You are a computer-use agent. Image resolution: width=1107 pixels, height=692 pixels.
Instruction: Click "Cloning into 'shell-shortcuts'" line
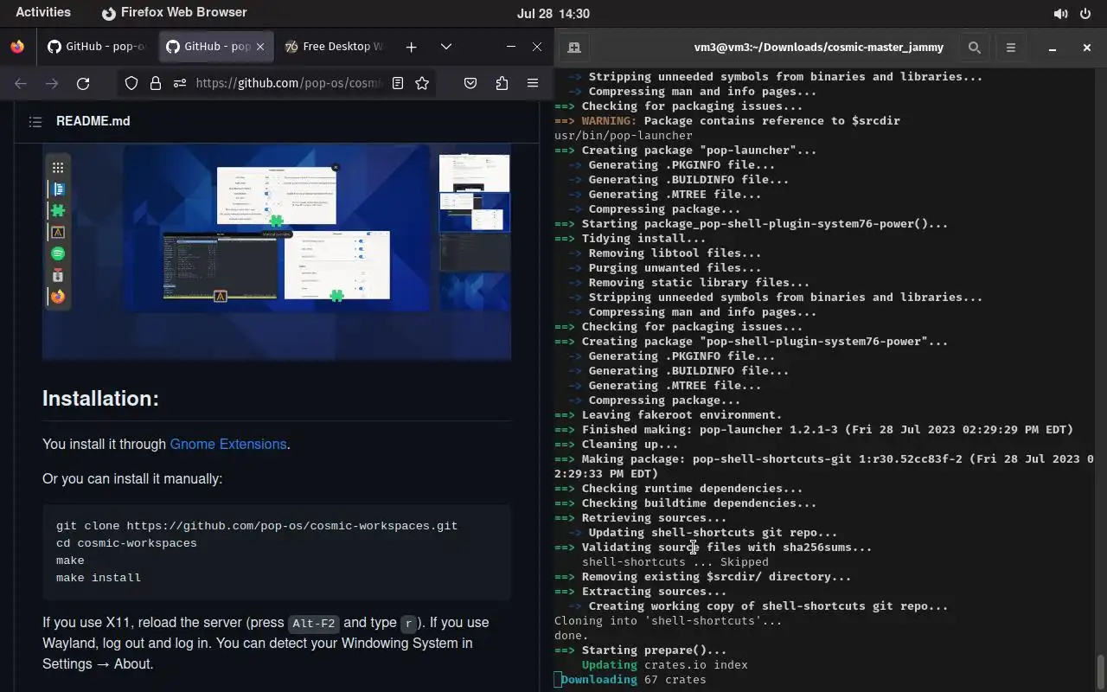[669, 621]
